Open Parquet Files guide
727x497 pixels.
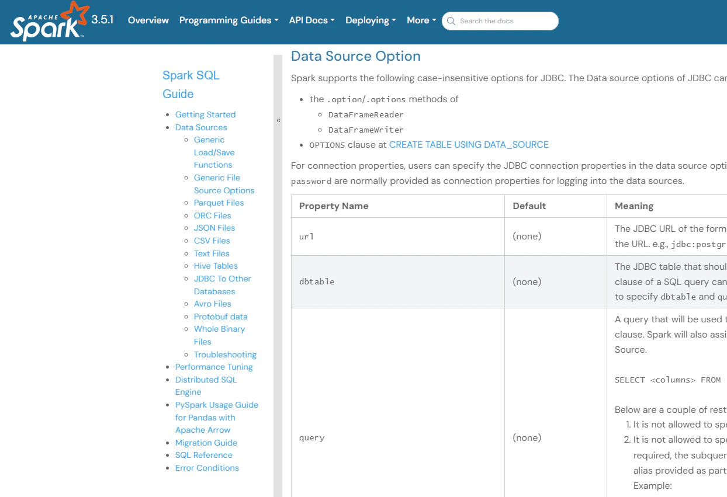click(219, 203)
